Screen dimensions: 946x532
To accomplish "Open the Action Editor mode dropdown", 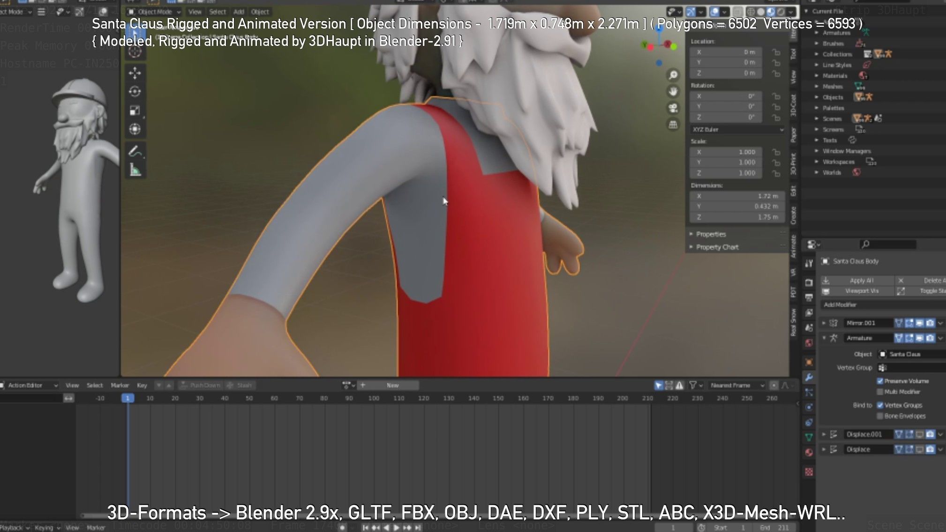I will [30, 385].
